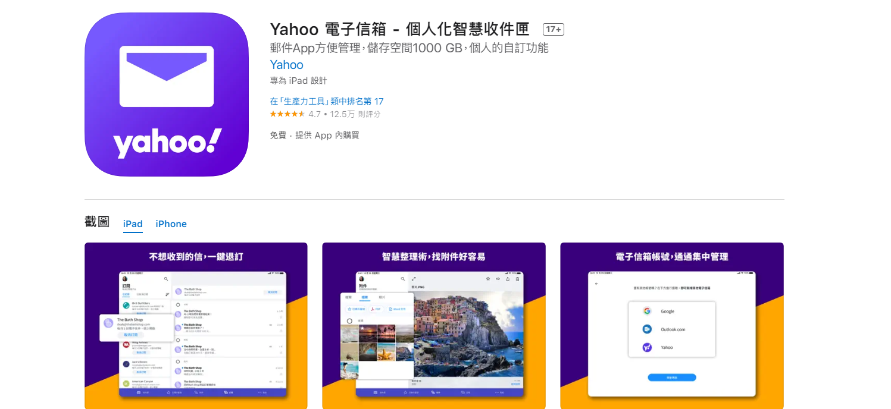Click the trash icon above the Cinque Terre photo
Image resolution: width=891 pixels, height=409 pixels.
tap(517, 278)
